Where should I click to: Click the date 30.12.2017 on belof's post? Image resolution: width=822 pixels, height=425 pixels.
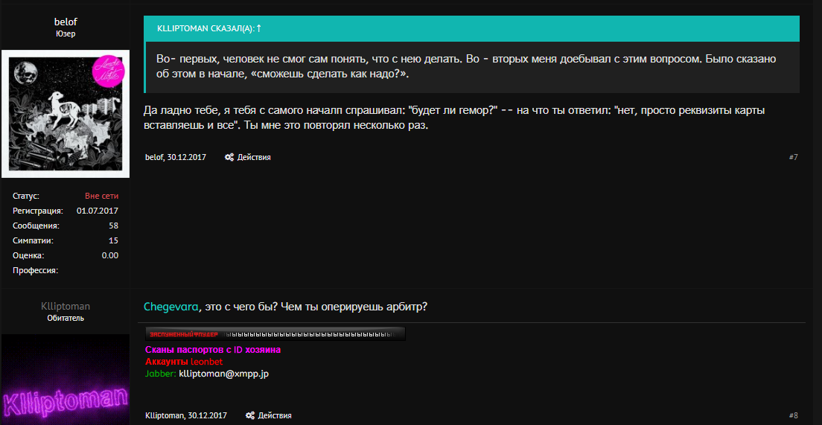click(188, 158)
